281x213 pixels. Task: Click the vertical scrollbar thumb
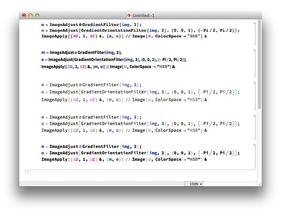259,64
